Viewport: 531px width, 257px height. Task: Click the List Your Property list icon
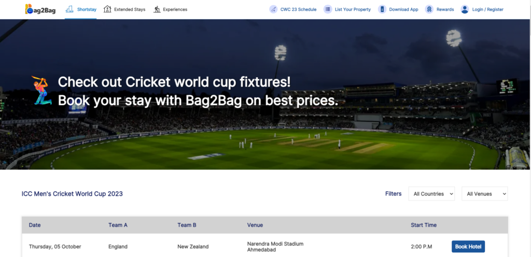[x=328, y=9]
